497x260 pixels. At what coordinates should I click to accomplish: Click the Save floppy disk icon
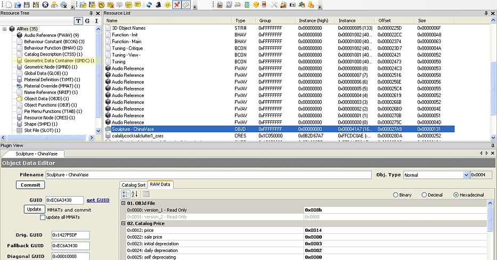[x=27, y=5]
